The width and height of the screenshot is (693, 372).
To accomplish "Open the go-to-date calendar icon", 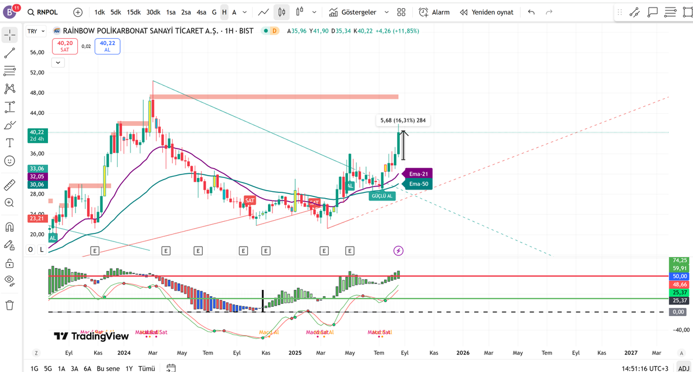I will coord(171,367).
